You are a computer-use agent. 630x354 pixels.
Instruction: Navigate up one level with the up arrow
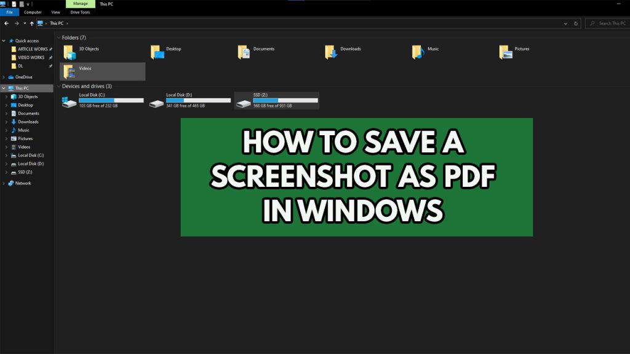(x=32, y=23)
